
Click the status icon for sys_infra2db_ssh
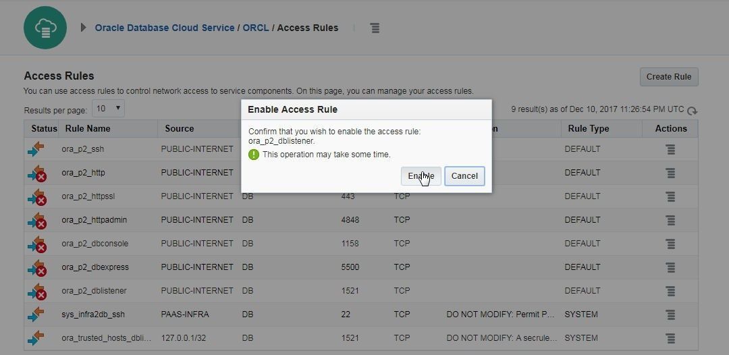(x=36, y=315)
